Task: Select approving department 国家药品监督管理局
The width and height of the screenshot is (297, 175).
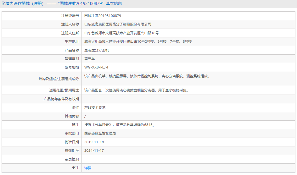Action: coord(100,133)
